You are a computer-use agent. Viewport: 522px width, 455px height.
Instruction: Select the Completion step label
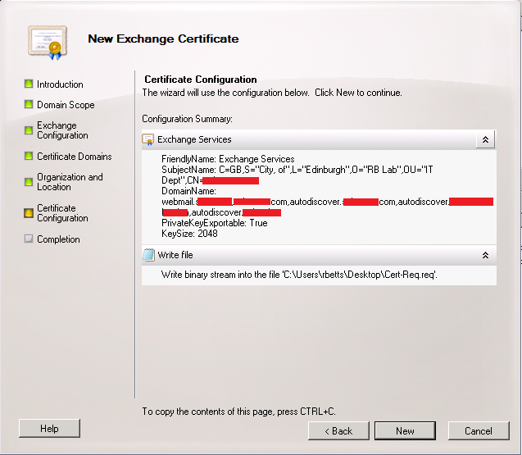58,239
